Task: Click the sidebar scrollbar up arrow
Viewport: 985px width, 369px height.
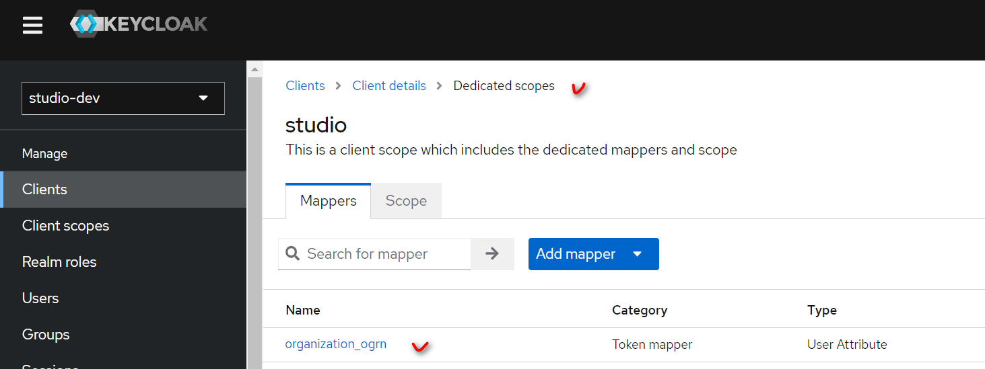Action: tap(254, 69)
